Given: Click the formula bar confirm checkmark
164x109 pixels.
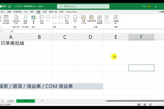Looking at the screenshot, I should click(x=8, y=31).
